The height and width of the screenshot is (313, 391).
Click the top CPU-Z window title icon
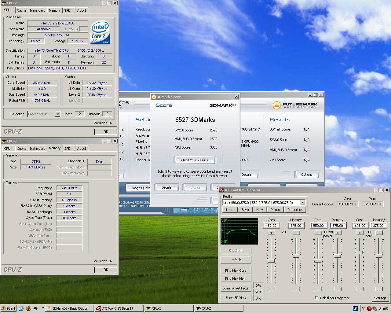pos(4,3)
